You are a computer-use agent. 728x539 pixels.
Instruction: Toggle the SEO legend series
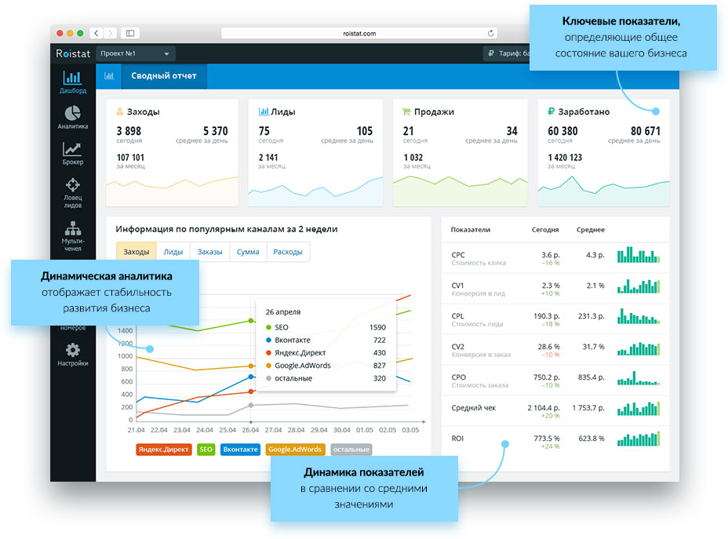coord(206,450)
